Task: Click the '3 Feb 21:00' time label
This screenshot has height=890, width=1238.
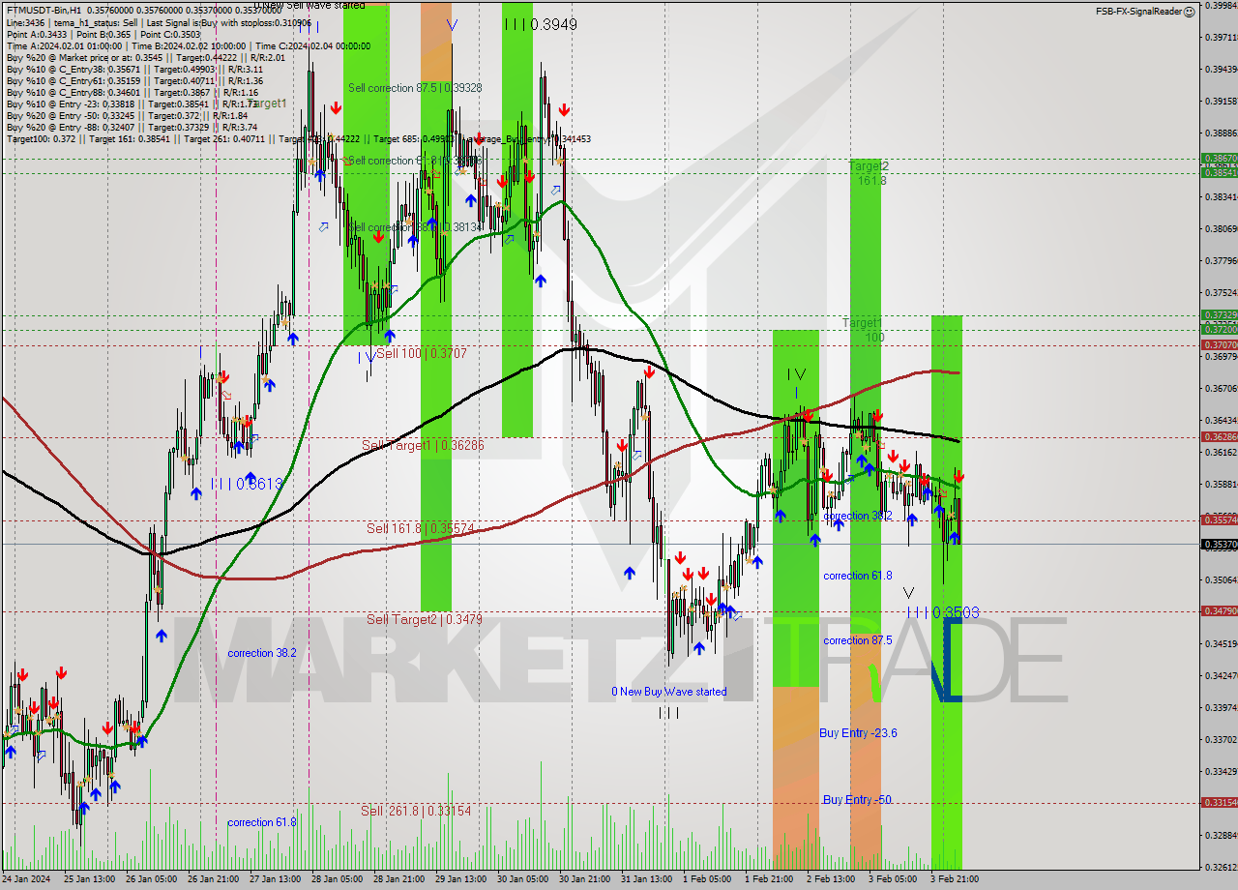Action: [x=955, y=879]
